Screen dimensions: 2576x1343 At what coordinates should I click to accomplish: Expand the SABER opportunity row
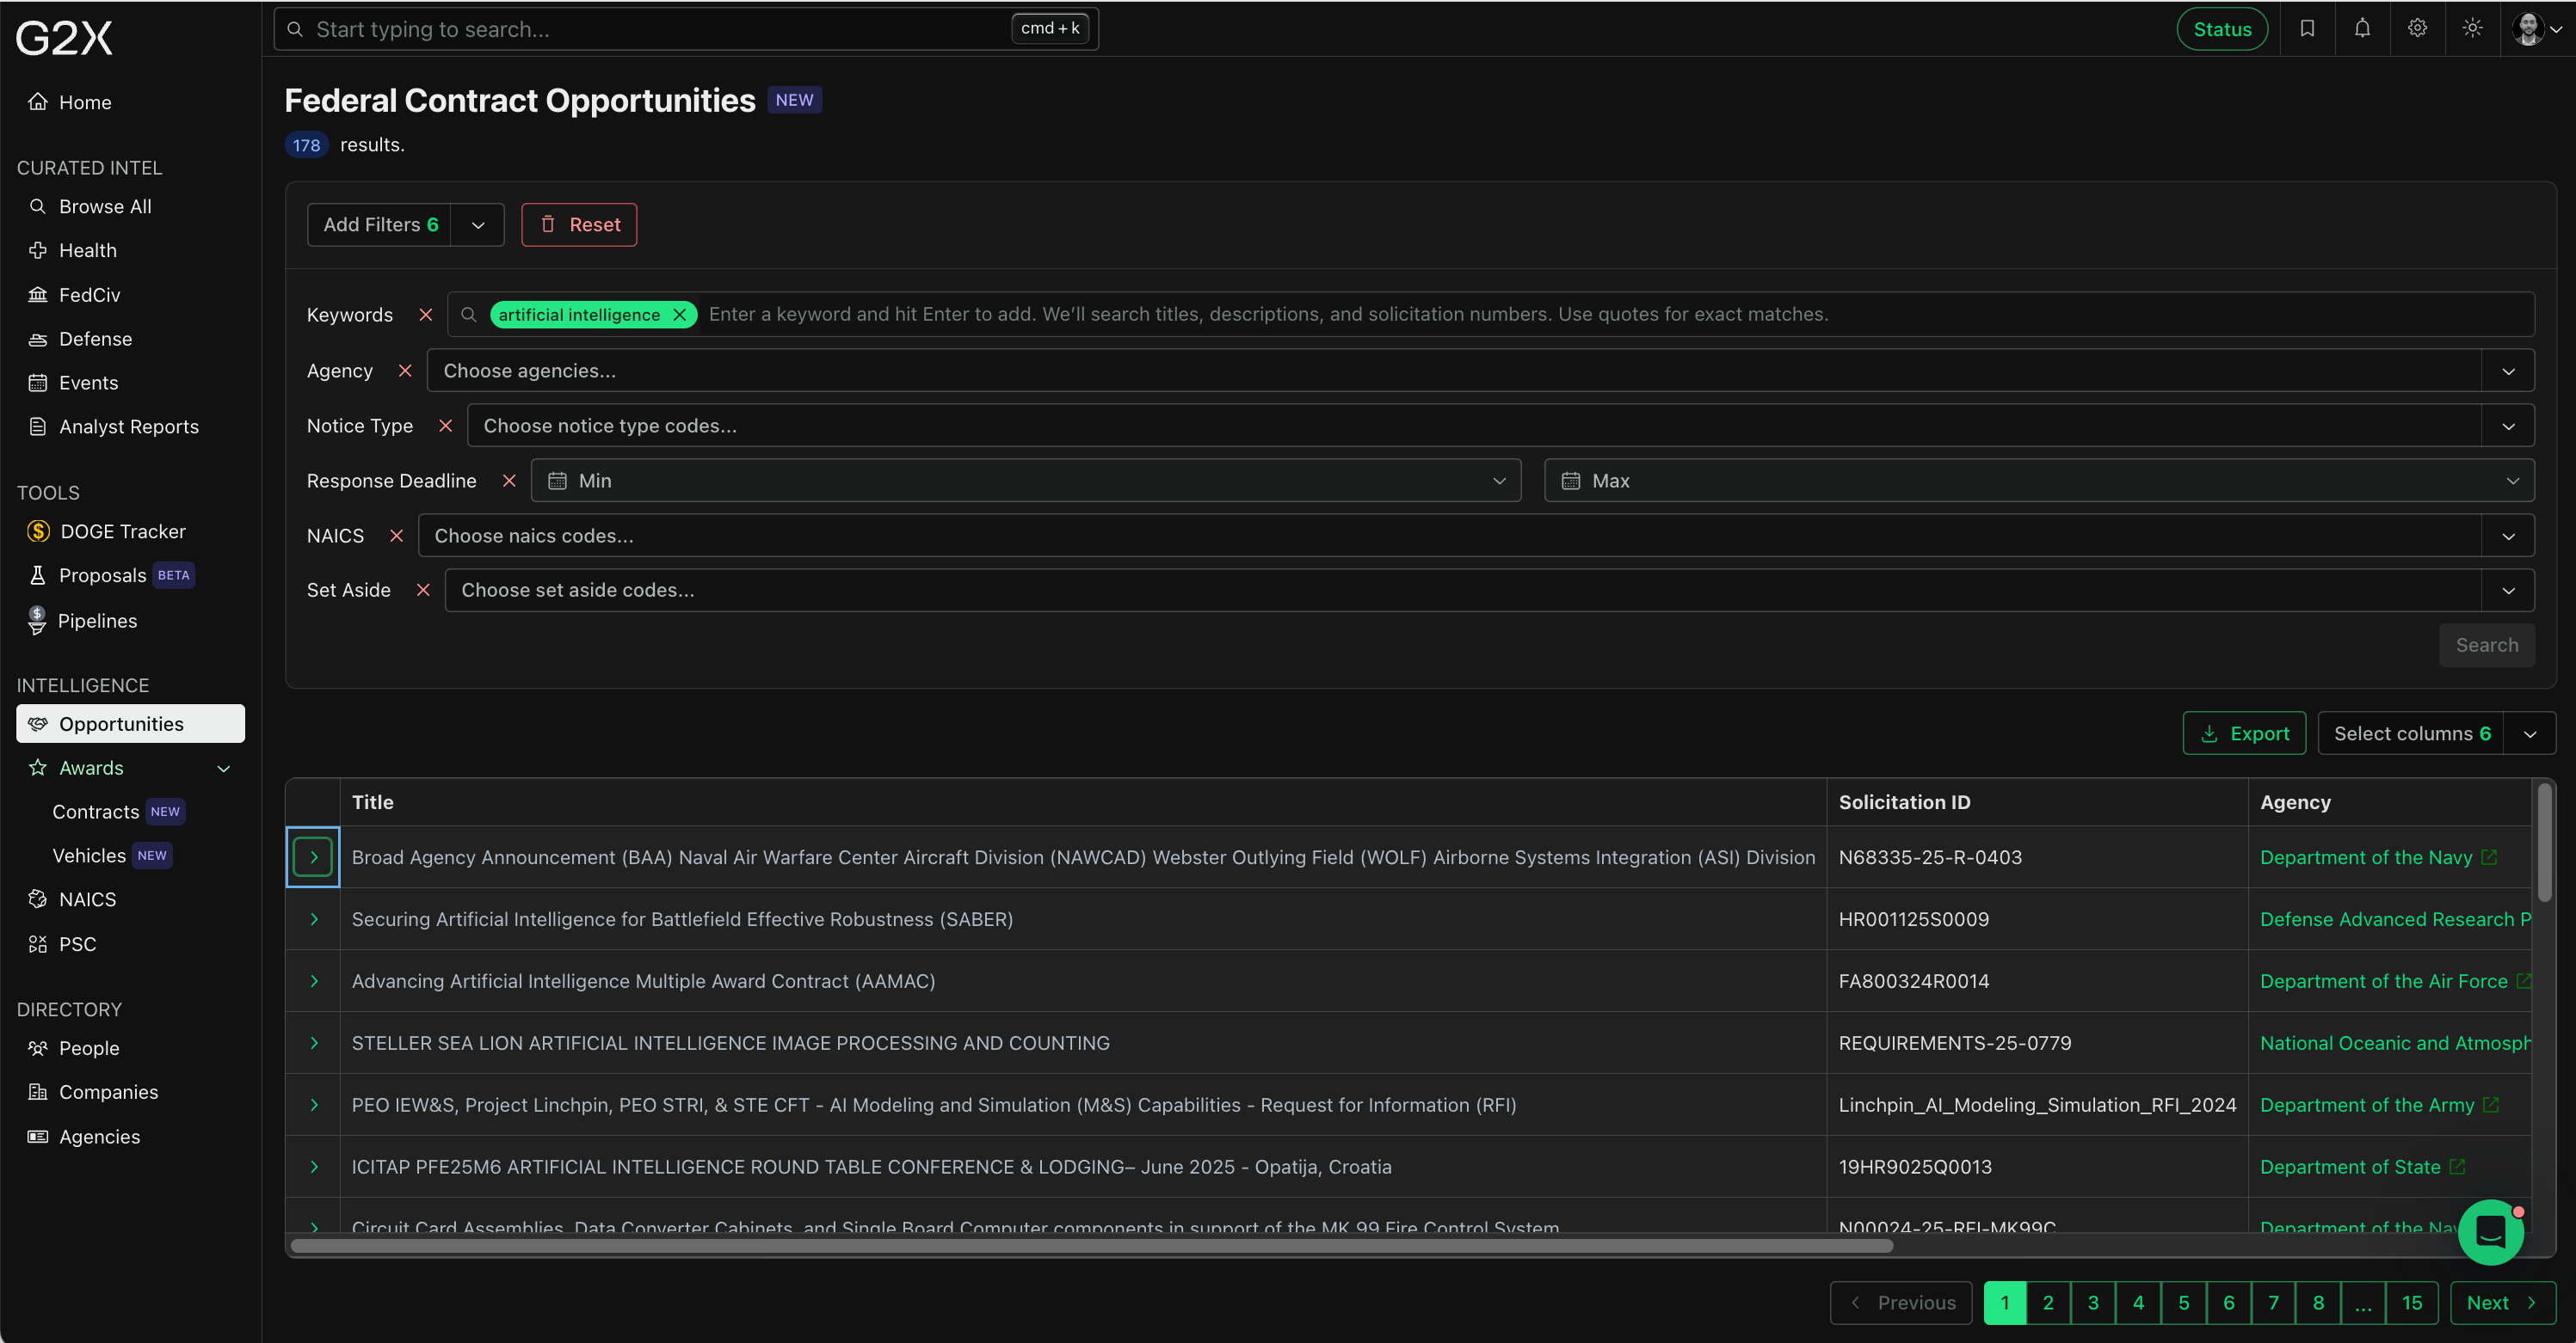(x=314, y=919)
